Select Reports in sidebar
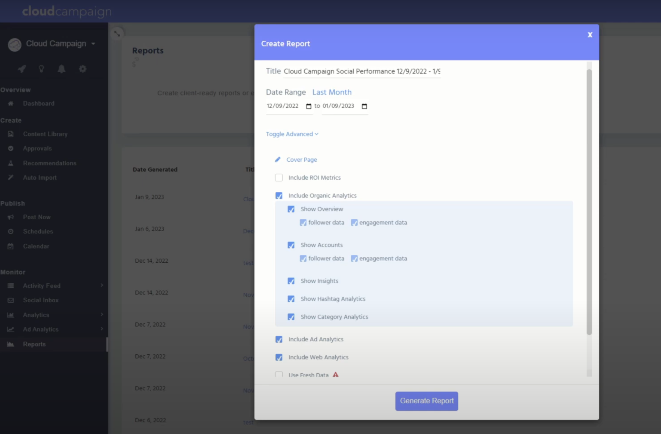Viewport: 661px width, 434px height. click(34, 344)
